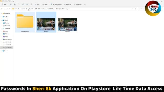Go up one folder level arrow
Viewport: 164px width, 92px height.
(x=10, y=9)
